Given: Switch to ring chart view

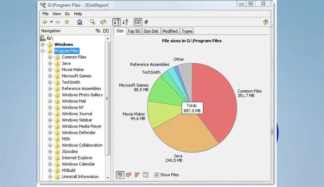Looking at the screenshot, I should click(x=128, y=175).
